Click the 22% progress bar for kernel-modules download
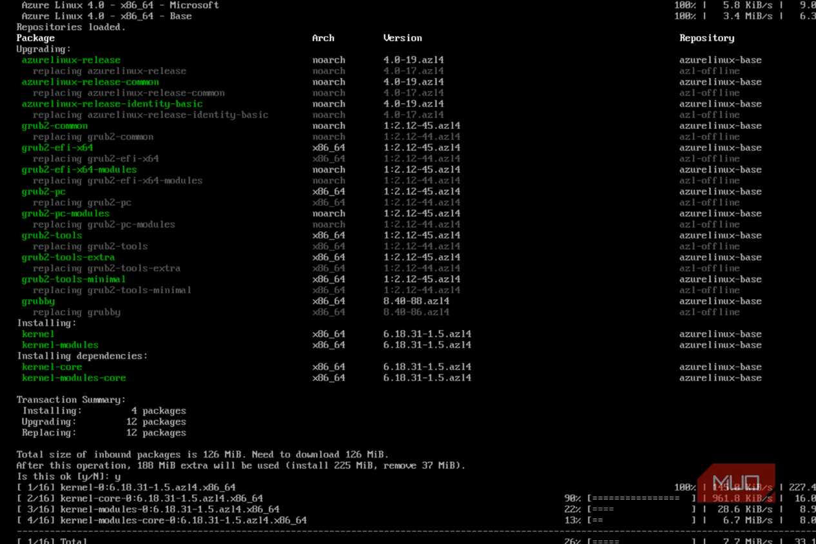 [x=641, y=509]
